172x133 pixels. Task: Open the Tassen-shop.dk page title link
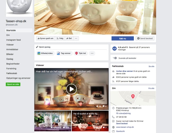coord(16,21)
